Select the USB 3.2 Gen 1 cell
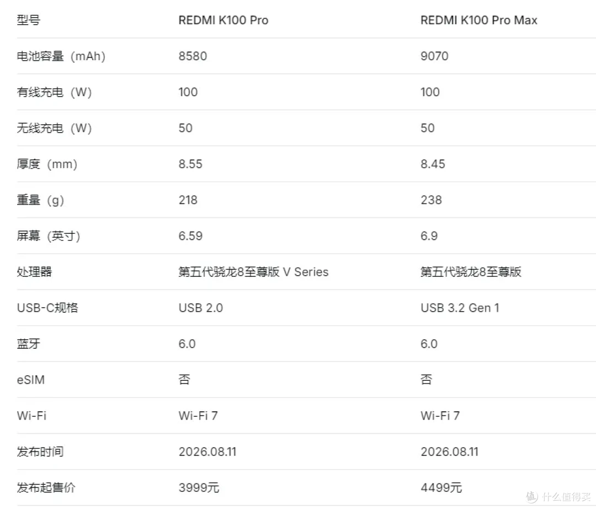The width and height of the screenshot is (596, 509). pos(460,308)
